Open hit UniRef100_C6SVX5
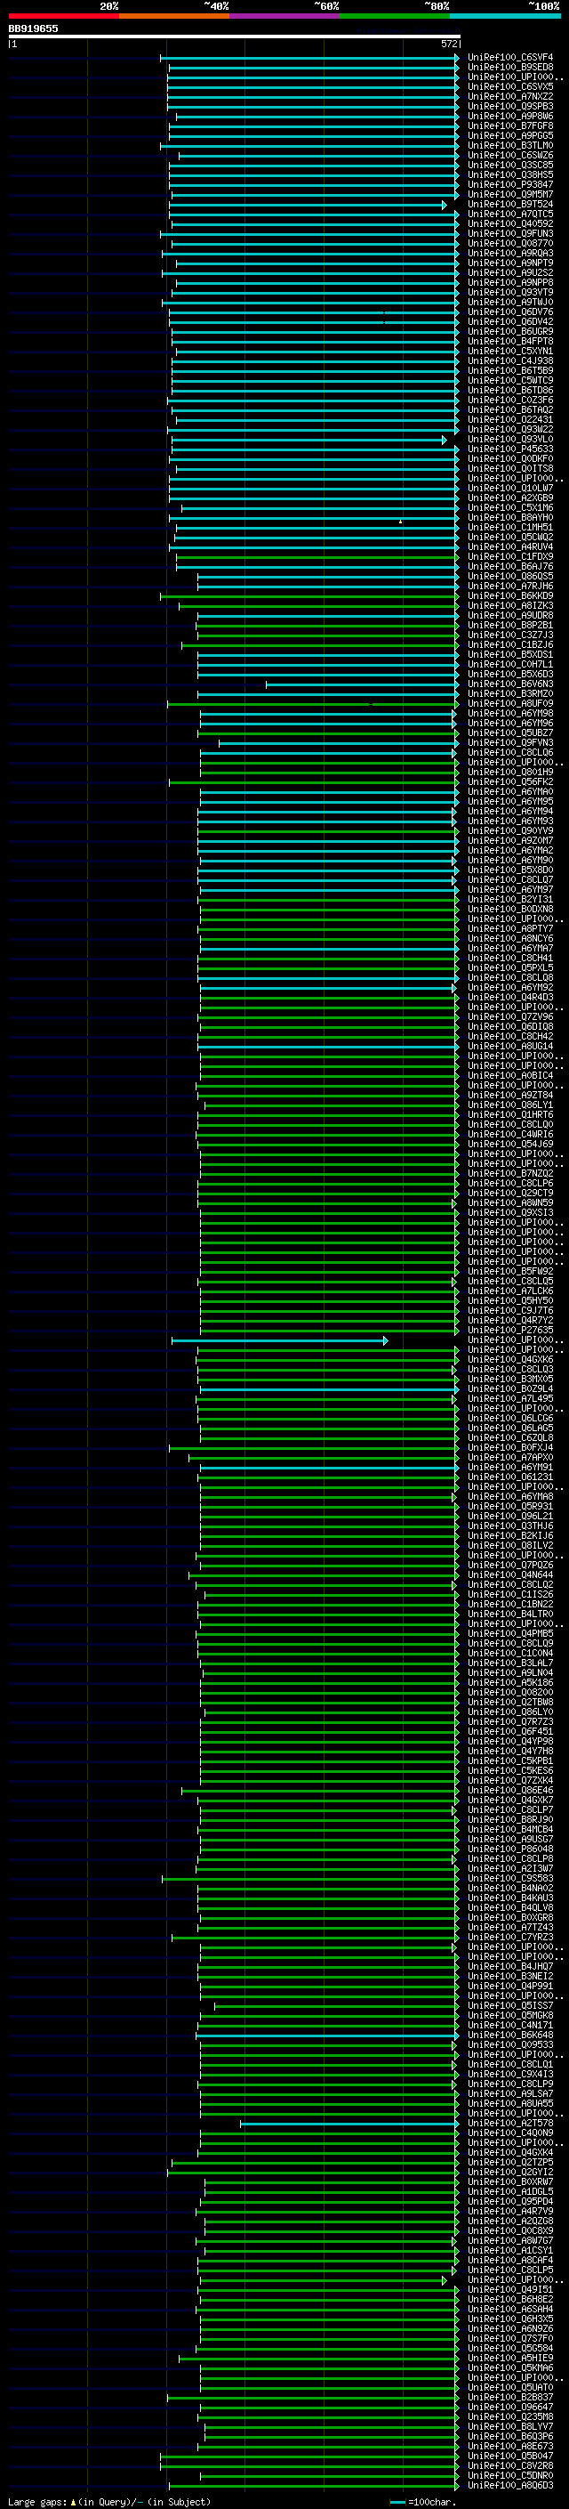569x2509 pixels. click(x=510, y=86)
